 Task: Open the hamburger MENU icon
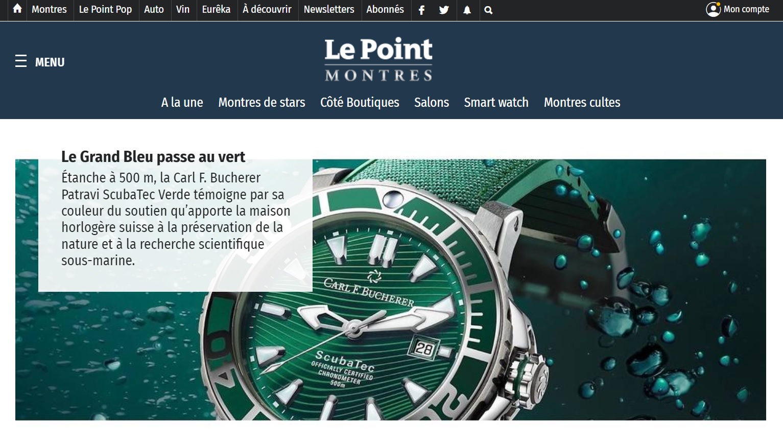point(21,61)
